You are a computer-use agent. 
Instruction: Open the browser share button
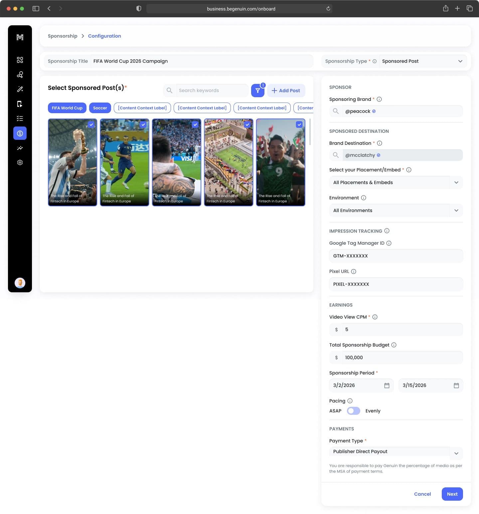pos(446,9)
